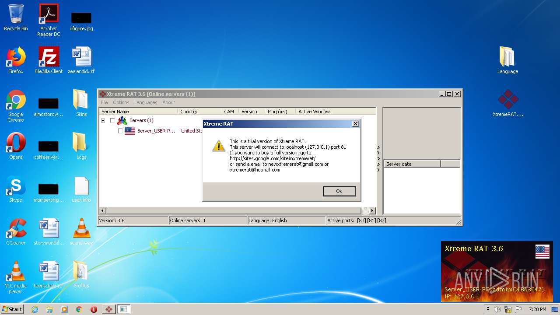
Task: Open the Windows Start menu
Action: coord(12,309)
